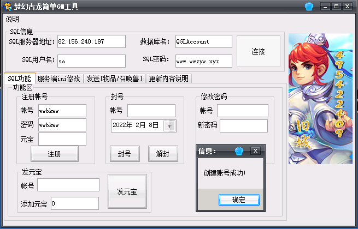Maximize the GM tool window
Viewport: 358px width, 229px height.
pos(336,7)
